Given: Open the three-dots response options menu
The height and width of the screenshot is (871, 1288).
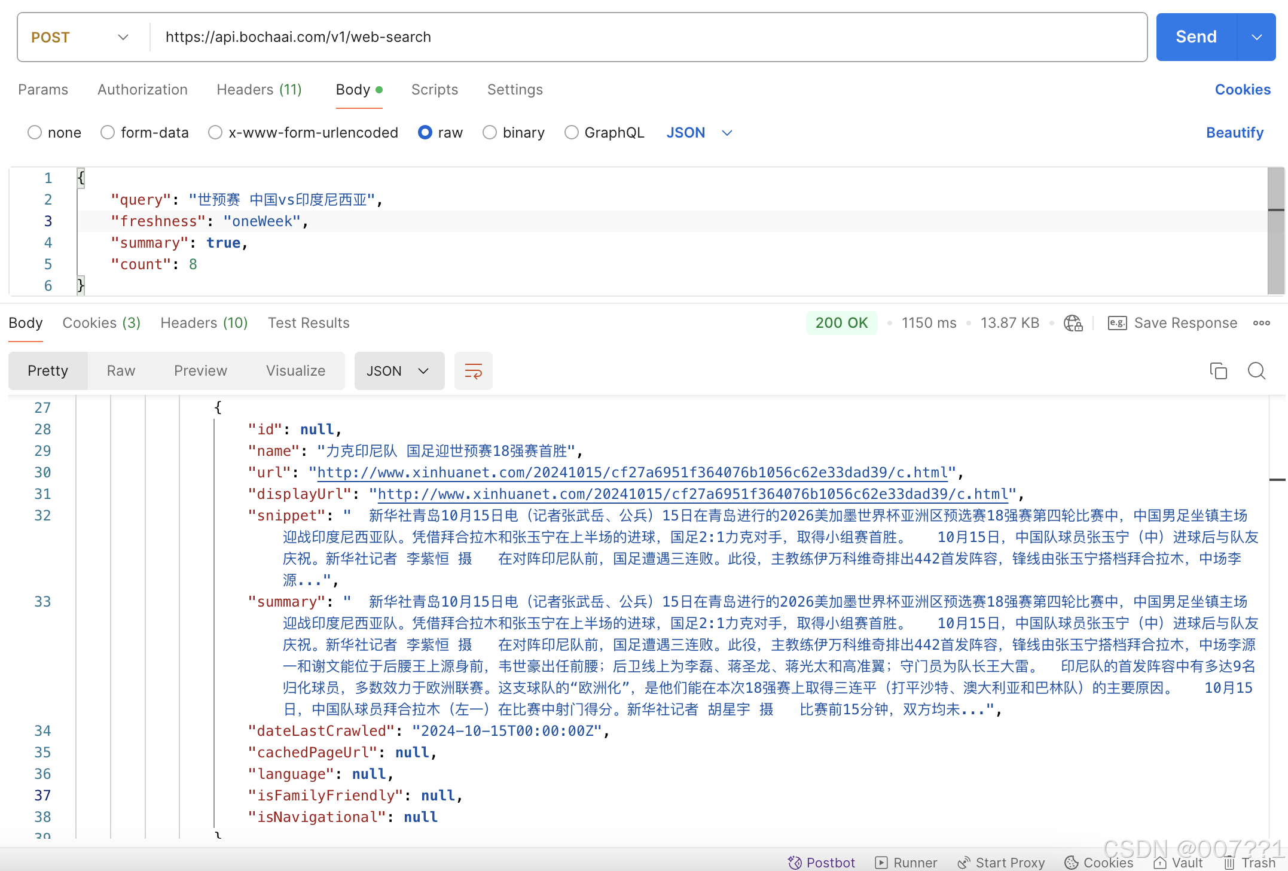Looking at the screenshot, I should [x=1261, y=323].
